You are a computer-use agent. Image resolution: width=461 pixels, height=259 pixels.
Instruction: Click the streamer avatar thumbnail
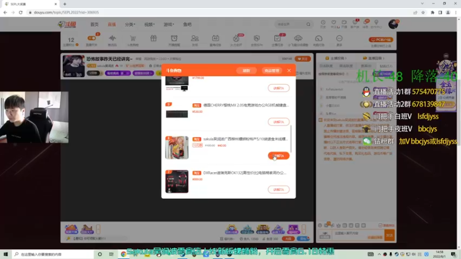tap(74, 66)
